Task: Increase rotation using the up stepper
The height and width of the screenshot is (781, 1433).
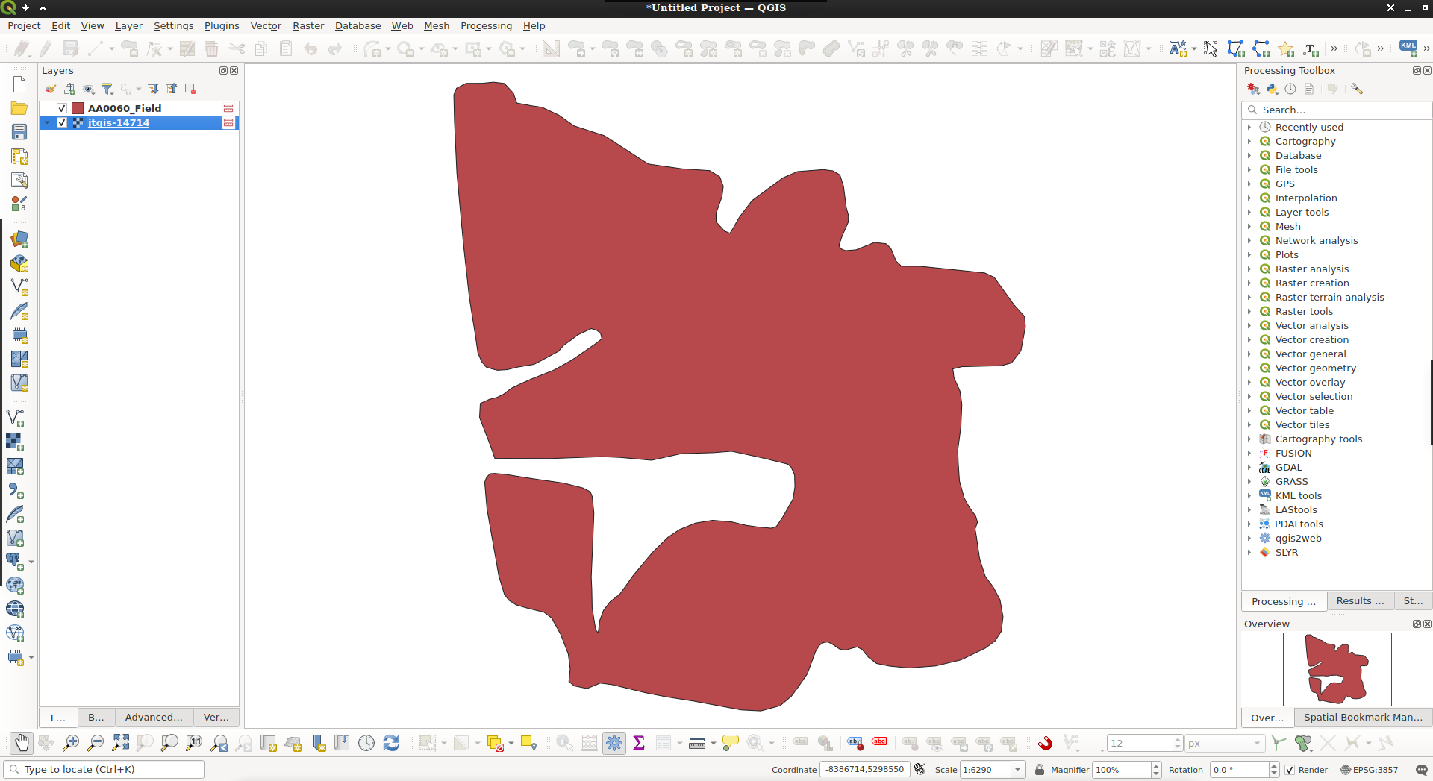Action: click(1273, 765)
